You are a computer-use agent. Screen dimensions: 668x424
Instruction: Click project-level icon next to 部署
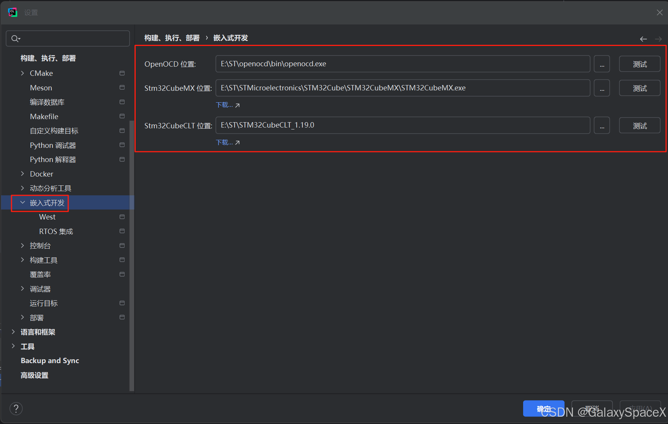click(x=122, y=318)
